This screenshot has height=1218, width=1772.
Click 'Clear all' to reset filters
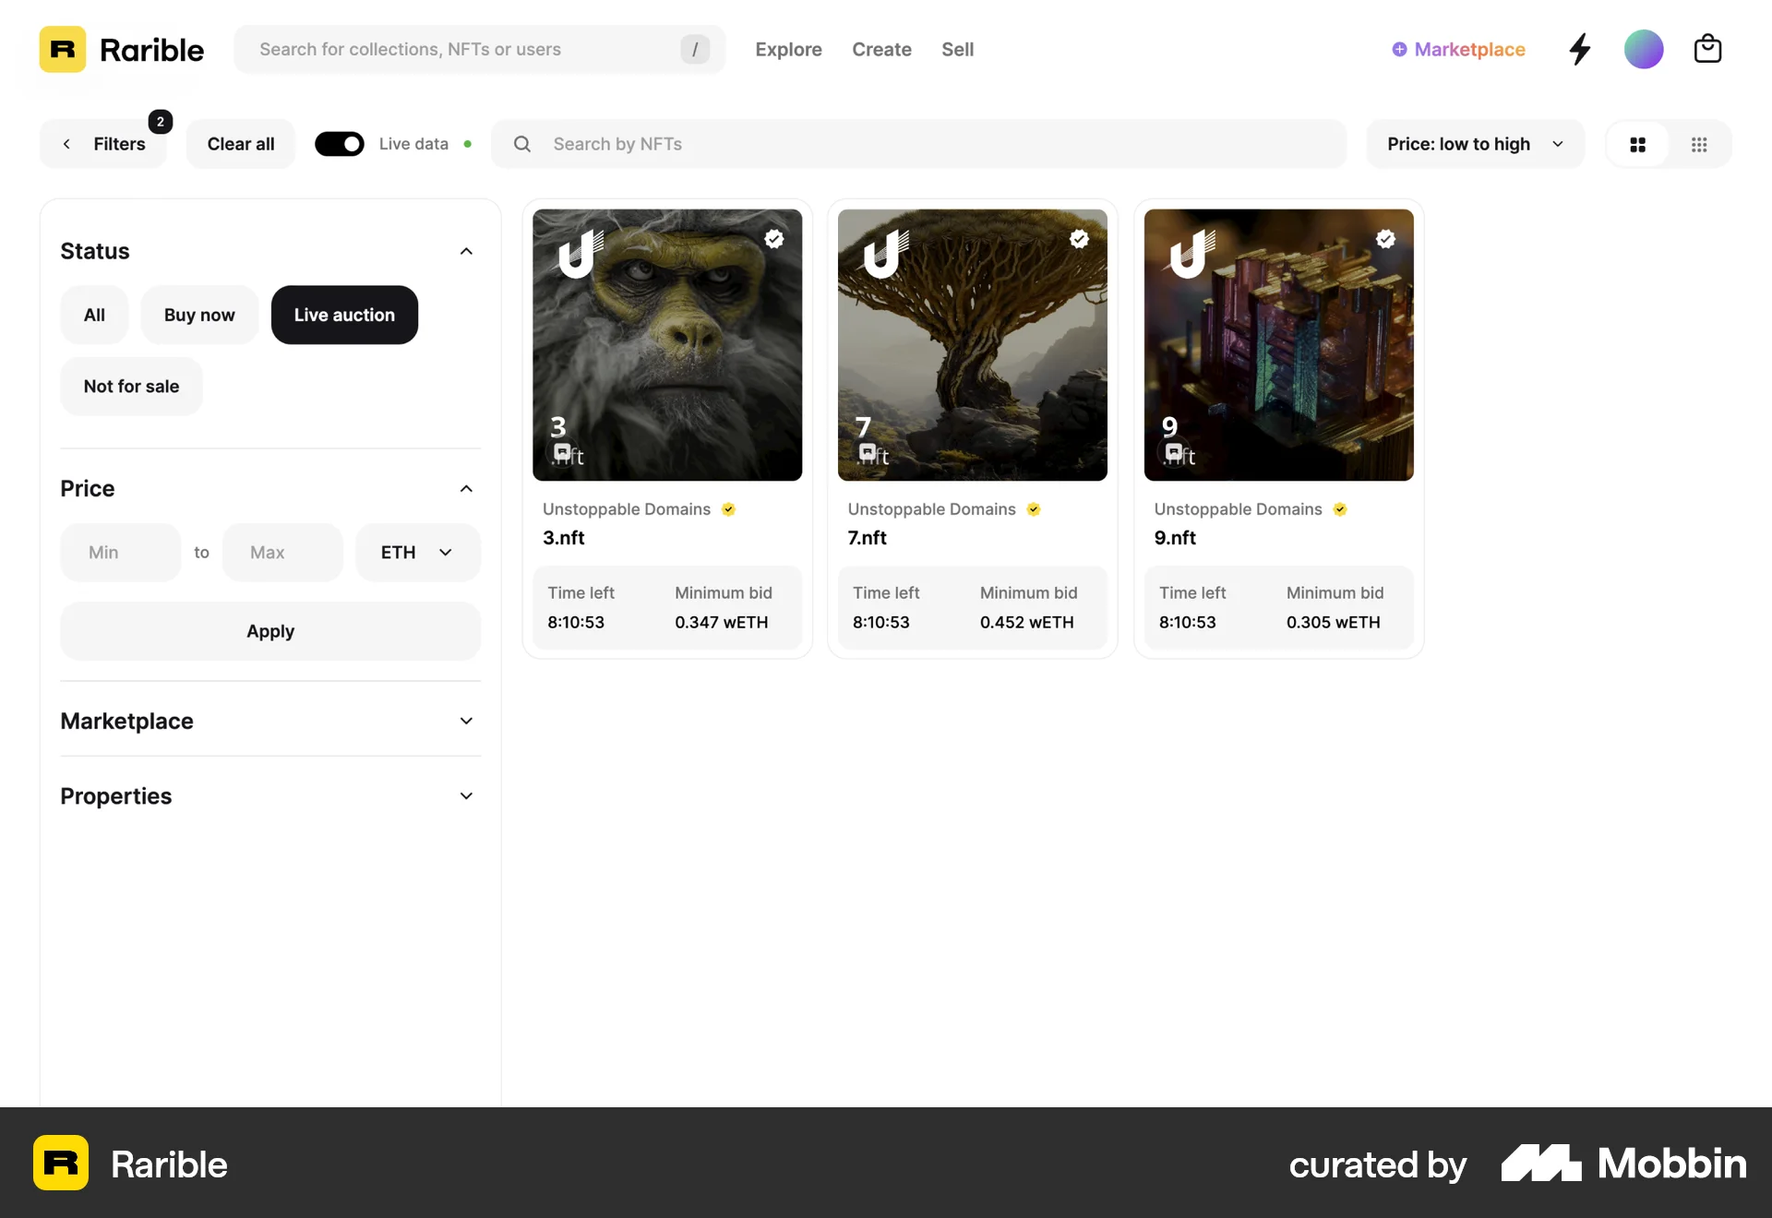[240, 144]
